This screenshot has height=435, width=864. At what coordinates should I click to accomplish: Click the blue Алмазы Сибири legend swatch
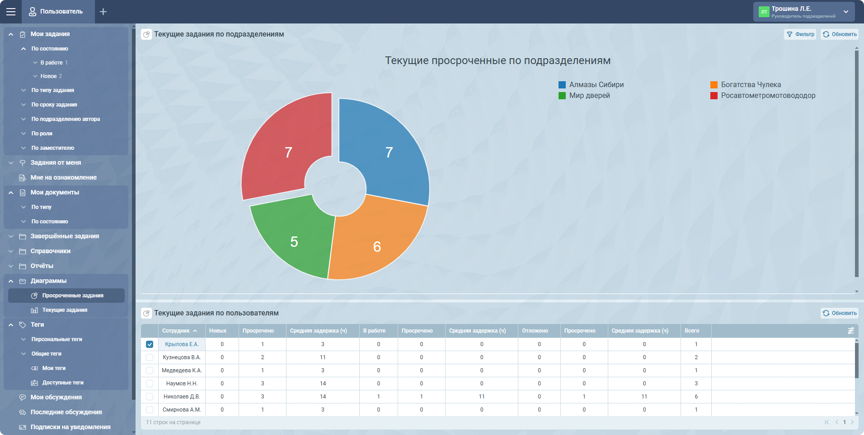pos(562,85)
